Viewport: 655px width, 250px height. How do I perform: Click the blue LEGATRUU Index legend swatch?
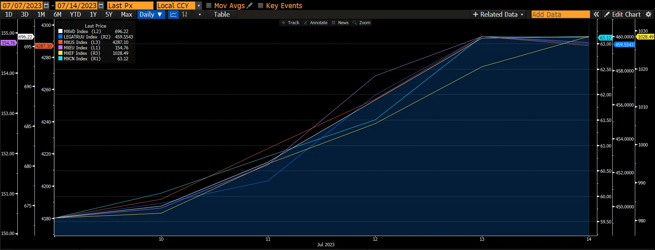pos(60,37)
